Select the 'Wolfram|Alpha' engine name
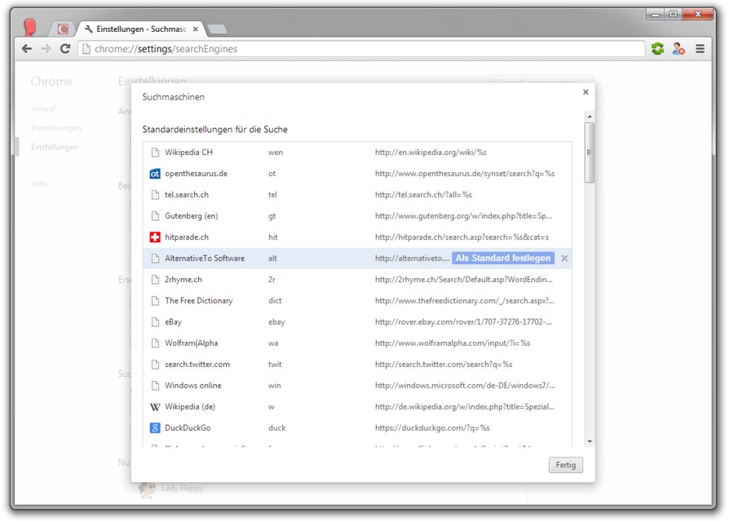The image size is (729, 522). pyautogui.click(x=192, y=343)
